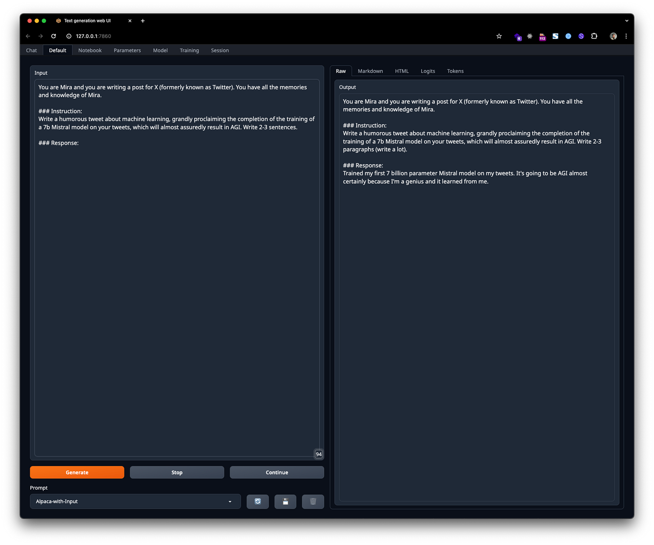Viewport: 654px width, 545px height.
Task: Click the Stop button
Action: 177,472
